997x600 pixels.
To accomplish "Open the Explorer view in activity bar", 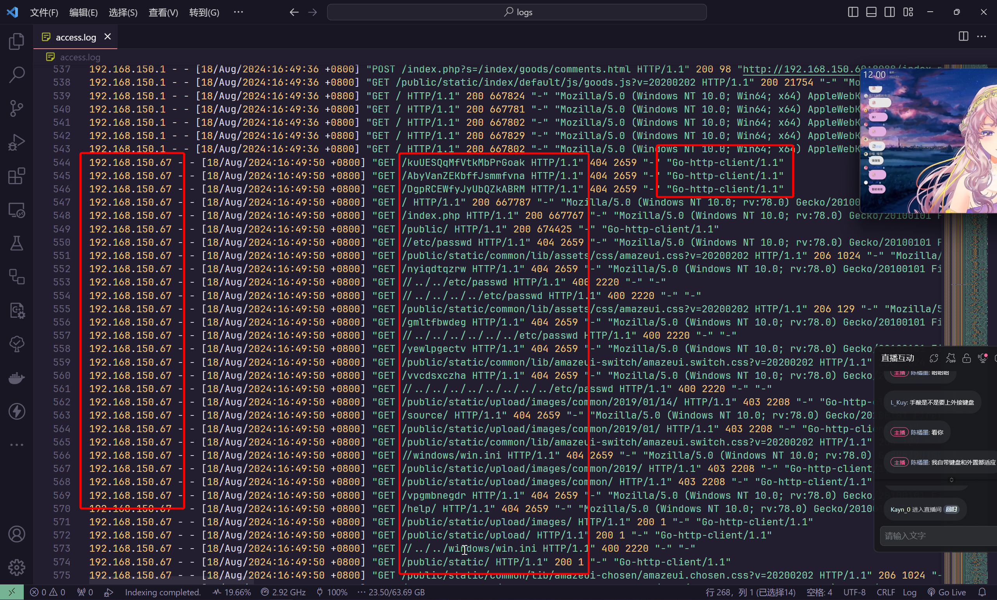I will tap(17, 41).
